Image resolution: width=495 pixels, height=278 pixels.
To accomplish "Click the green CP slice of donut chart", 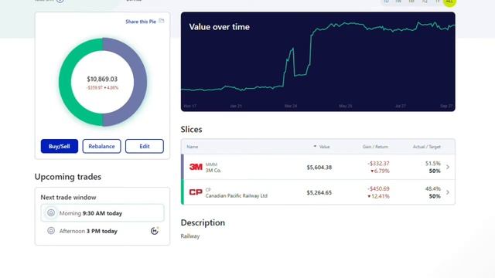I will 65,82.
